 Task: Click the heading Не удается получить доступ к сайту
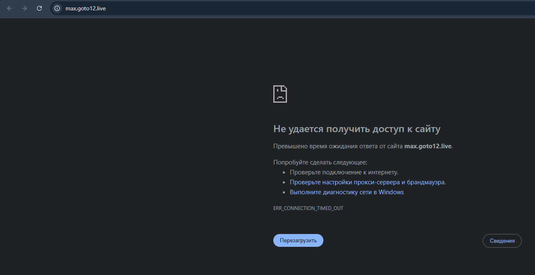357,129
